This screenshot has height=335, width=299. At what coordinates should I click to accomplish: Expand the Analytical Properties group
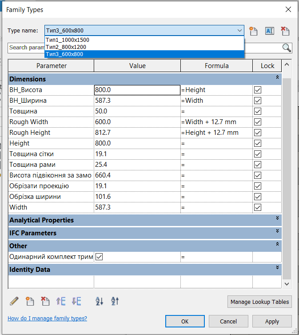coord(277,218)
